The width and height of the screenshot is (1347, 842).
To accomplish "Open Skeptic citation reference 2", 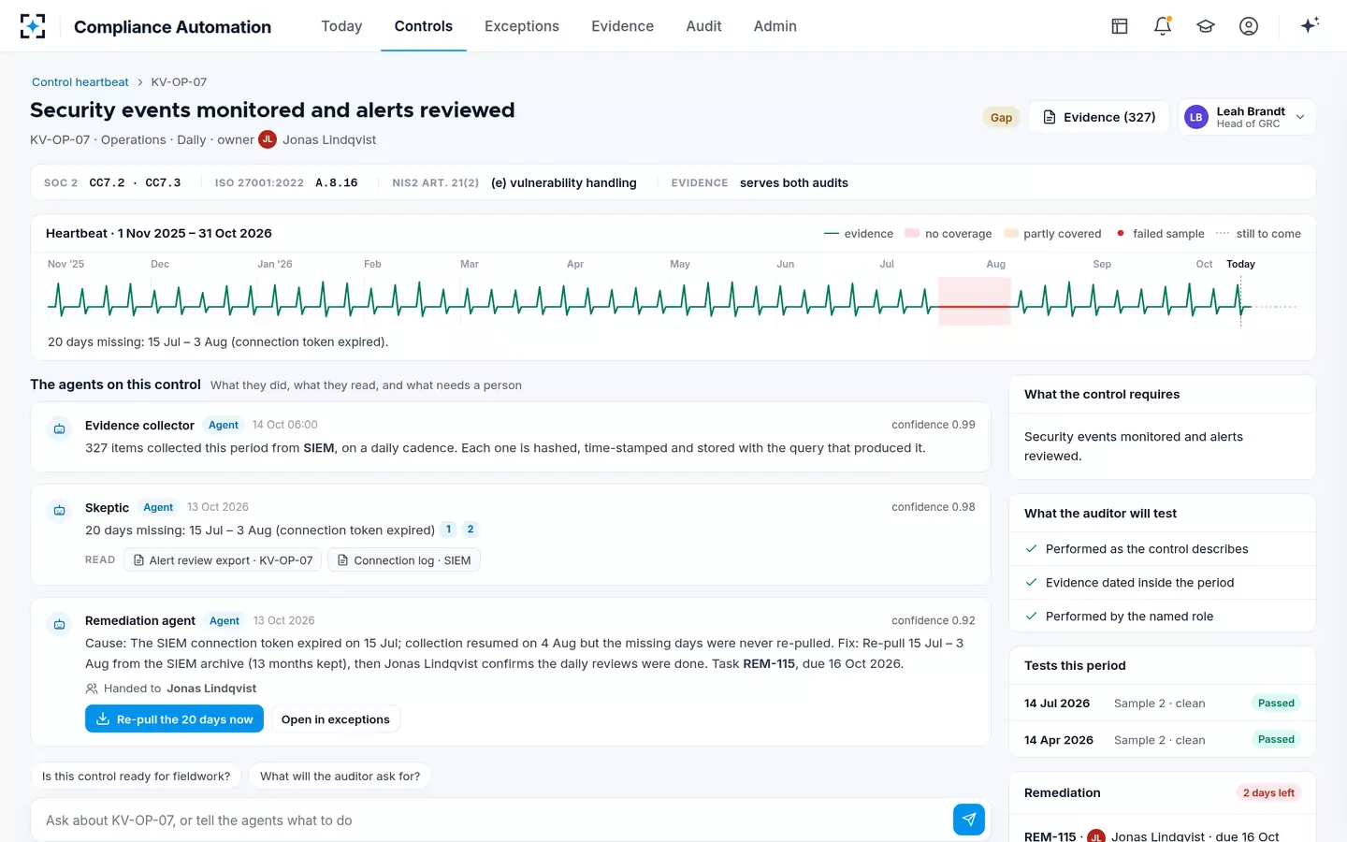I will coord(471,530).
